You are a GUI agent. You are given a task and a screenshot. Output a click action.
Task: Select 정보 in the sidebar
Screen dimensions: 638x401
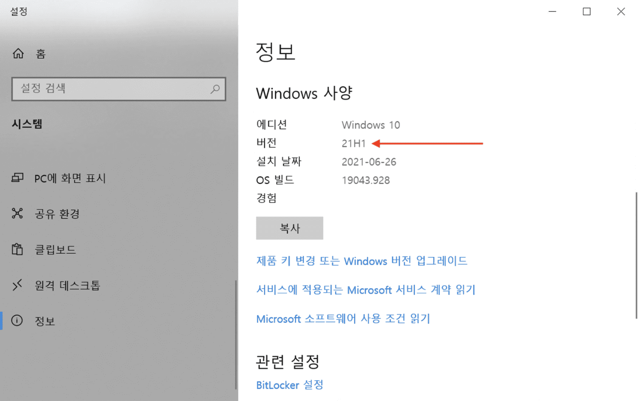click(x=45, y=321)
